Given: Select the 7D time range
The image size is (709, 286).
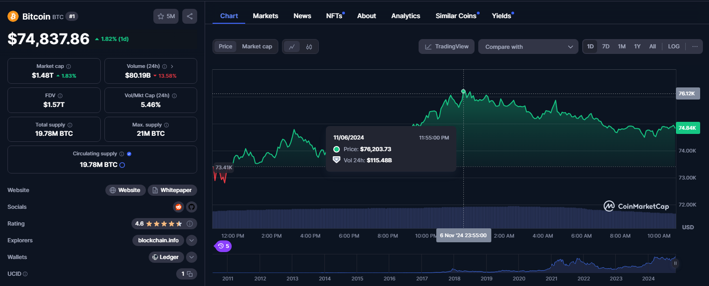Looking at the screenshot, I should tap(606, 47).
